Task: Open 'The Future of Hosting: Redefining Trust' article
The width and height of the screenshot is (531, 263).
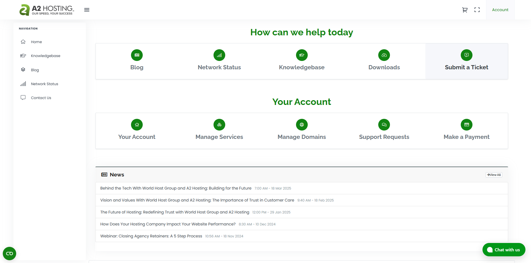Action: (x=175, y=212)
